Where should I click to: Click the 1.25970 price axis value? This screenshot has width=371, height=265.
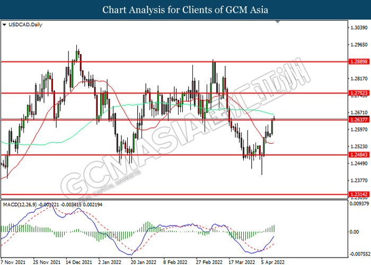click(359, 129)
